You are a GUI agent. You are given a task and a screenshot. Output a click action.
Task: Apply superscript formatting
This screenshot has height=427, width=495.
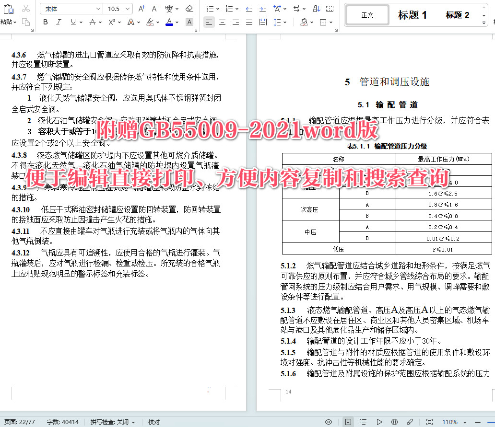pos(112,22)
